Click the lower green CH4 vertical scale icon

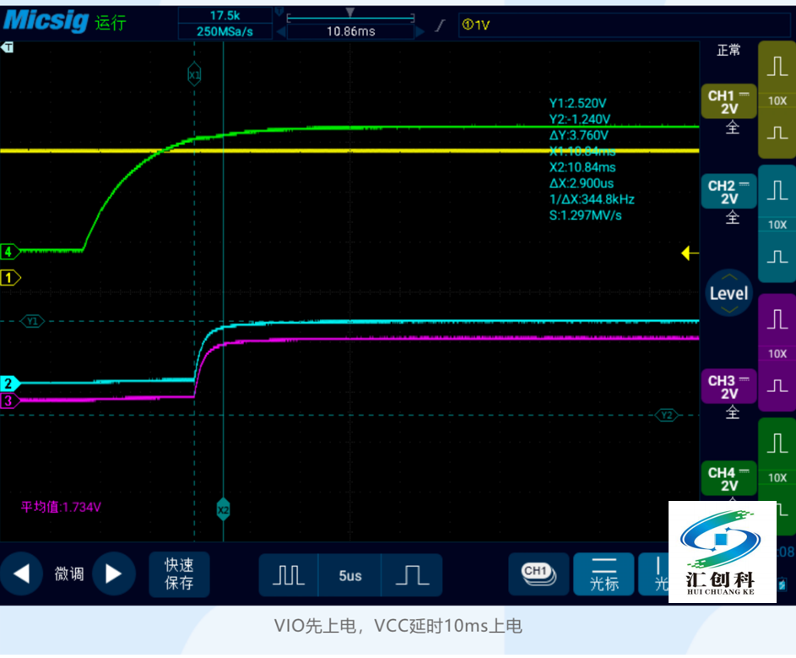click(x=777, y=508)
